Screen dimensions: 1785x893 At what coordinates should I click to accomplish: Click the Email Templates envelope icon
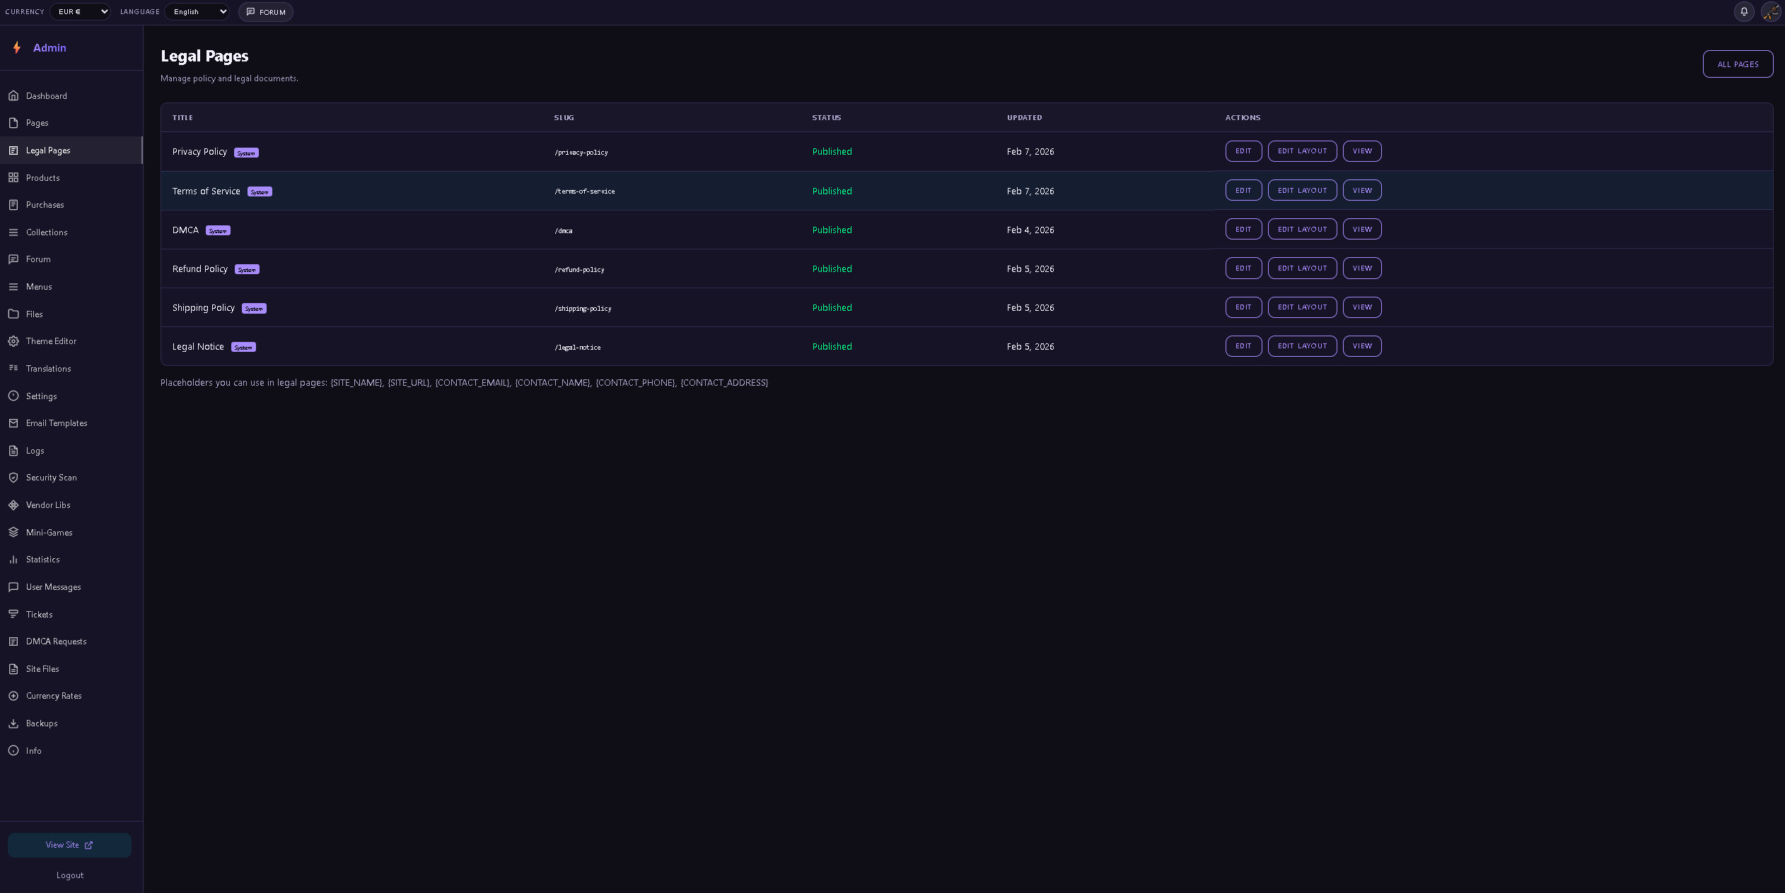(x=15, y=422)
